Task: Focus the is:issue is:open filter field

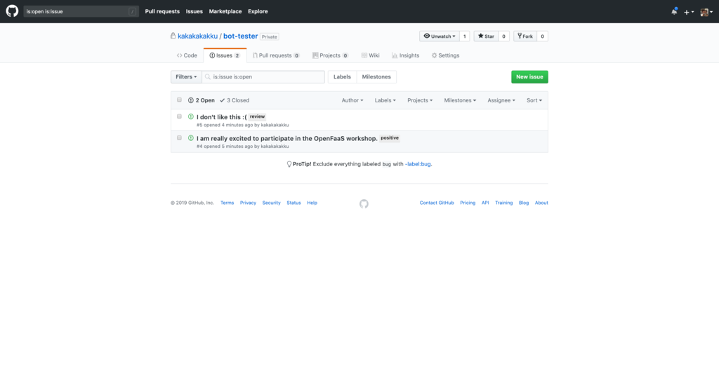Action: (263, 77)
